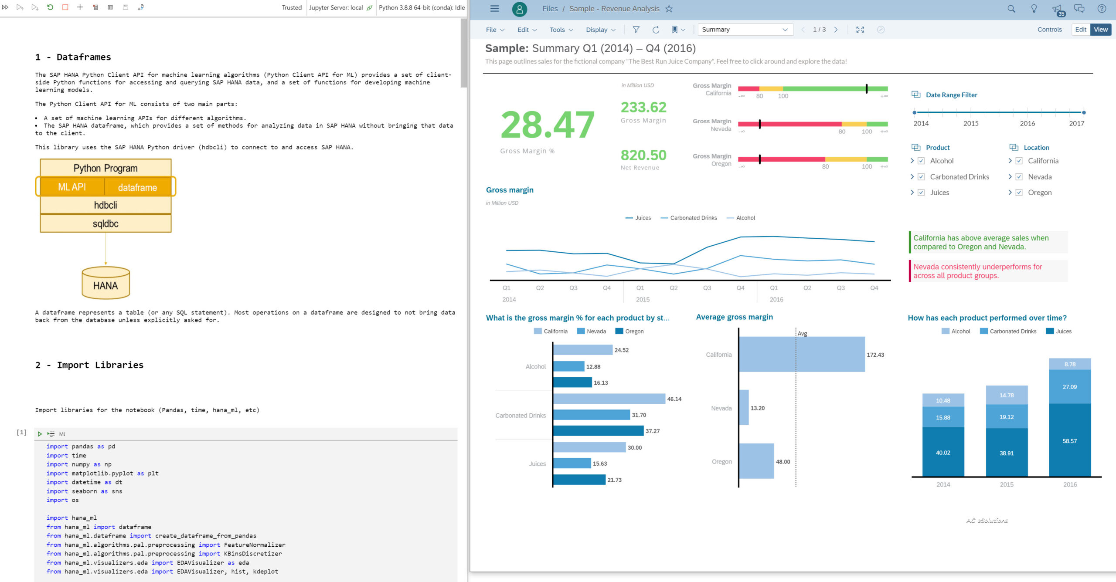Toggle the Nevada location checkbox
Image resolution: width=1116 pixels, height=582 pixels.
pos(1019,177)
